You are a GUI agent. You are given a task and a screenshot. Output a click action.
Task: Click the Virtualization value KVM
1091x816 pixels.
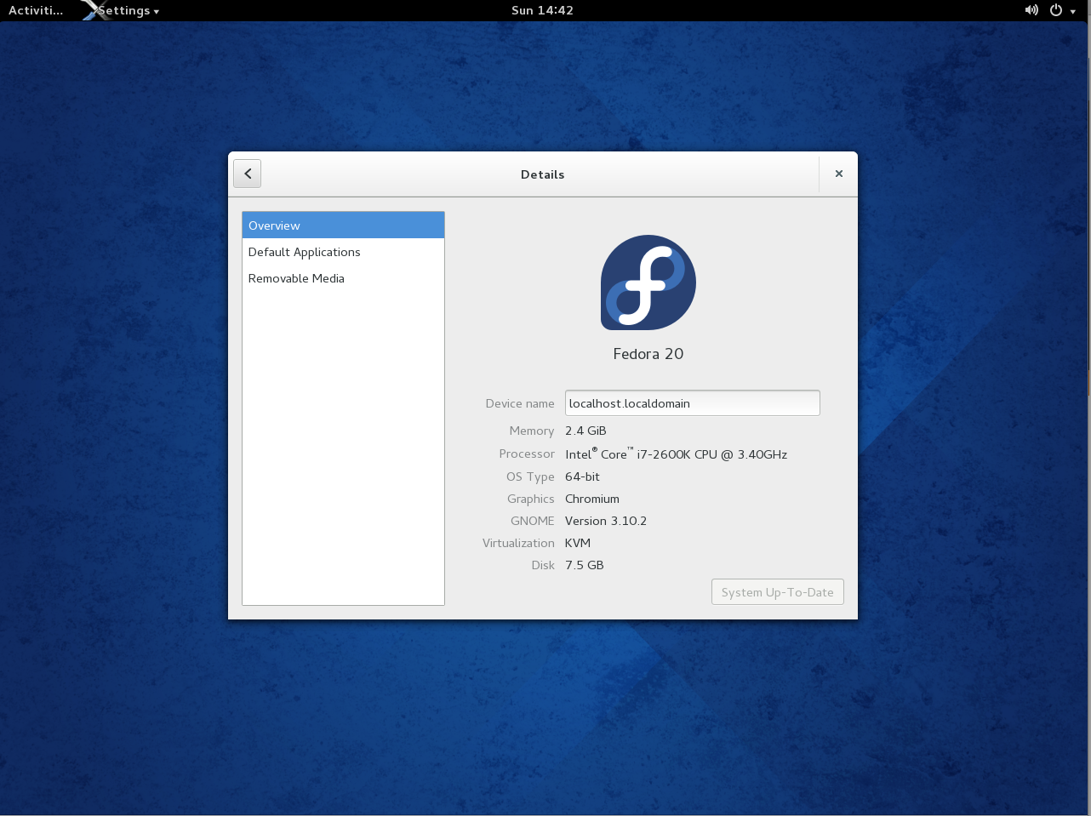click(x=578, y=543)
